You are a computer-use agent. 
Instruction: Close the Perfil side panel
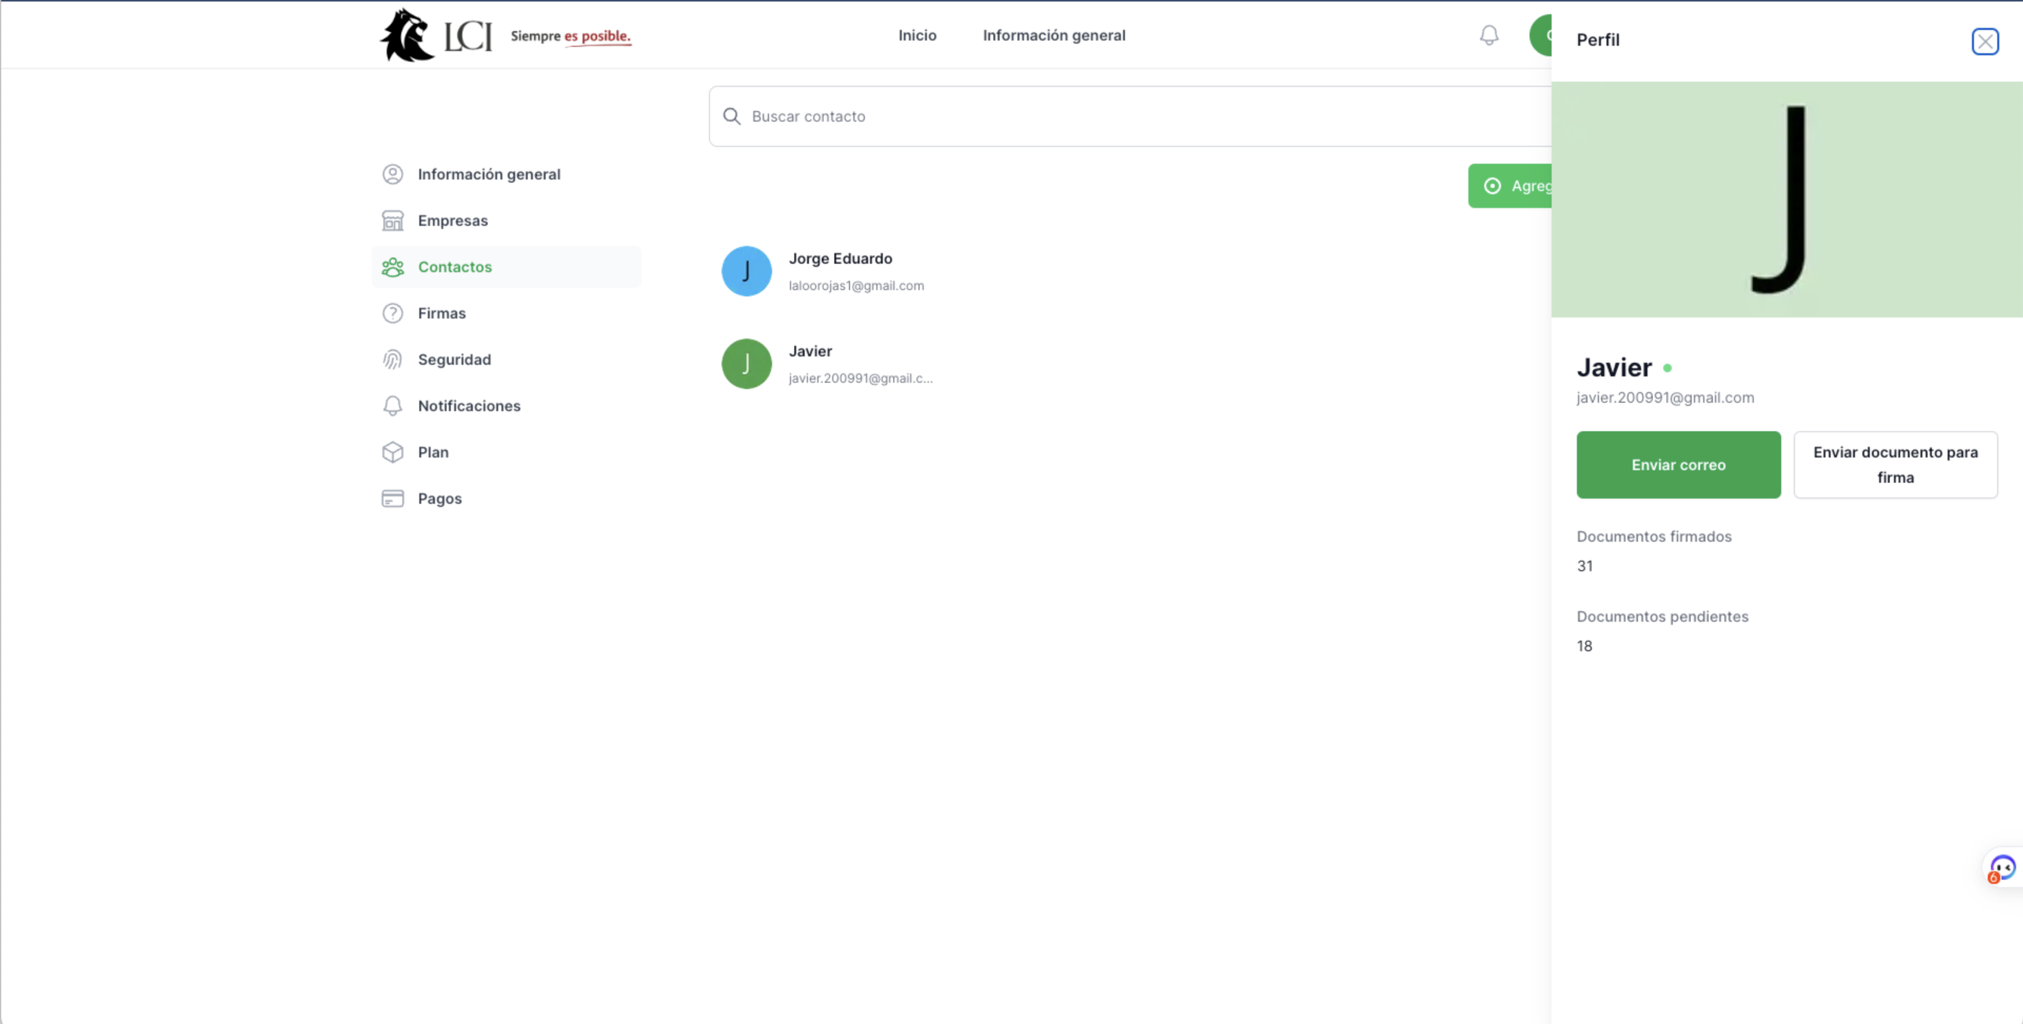tap(1985, 41)
